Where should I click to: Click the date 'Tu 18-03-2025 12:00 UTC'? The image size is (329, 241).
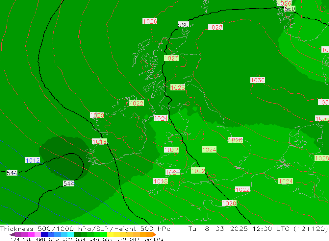[x=239, y=229]
